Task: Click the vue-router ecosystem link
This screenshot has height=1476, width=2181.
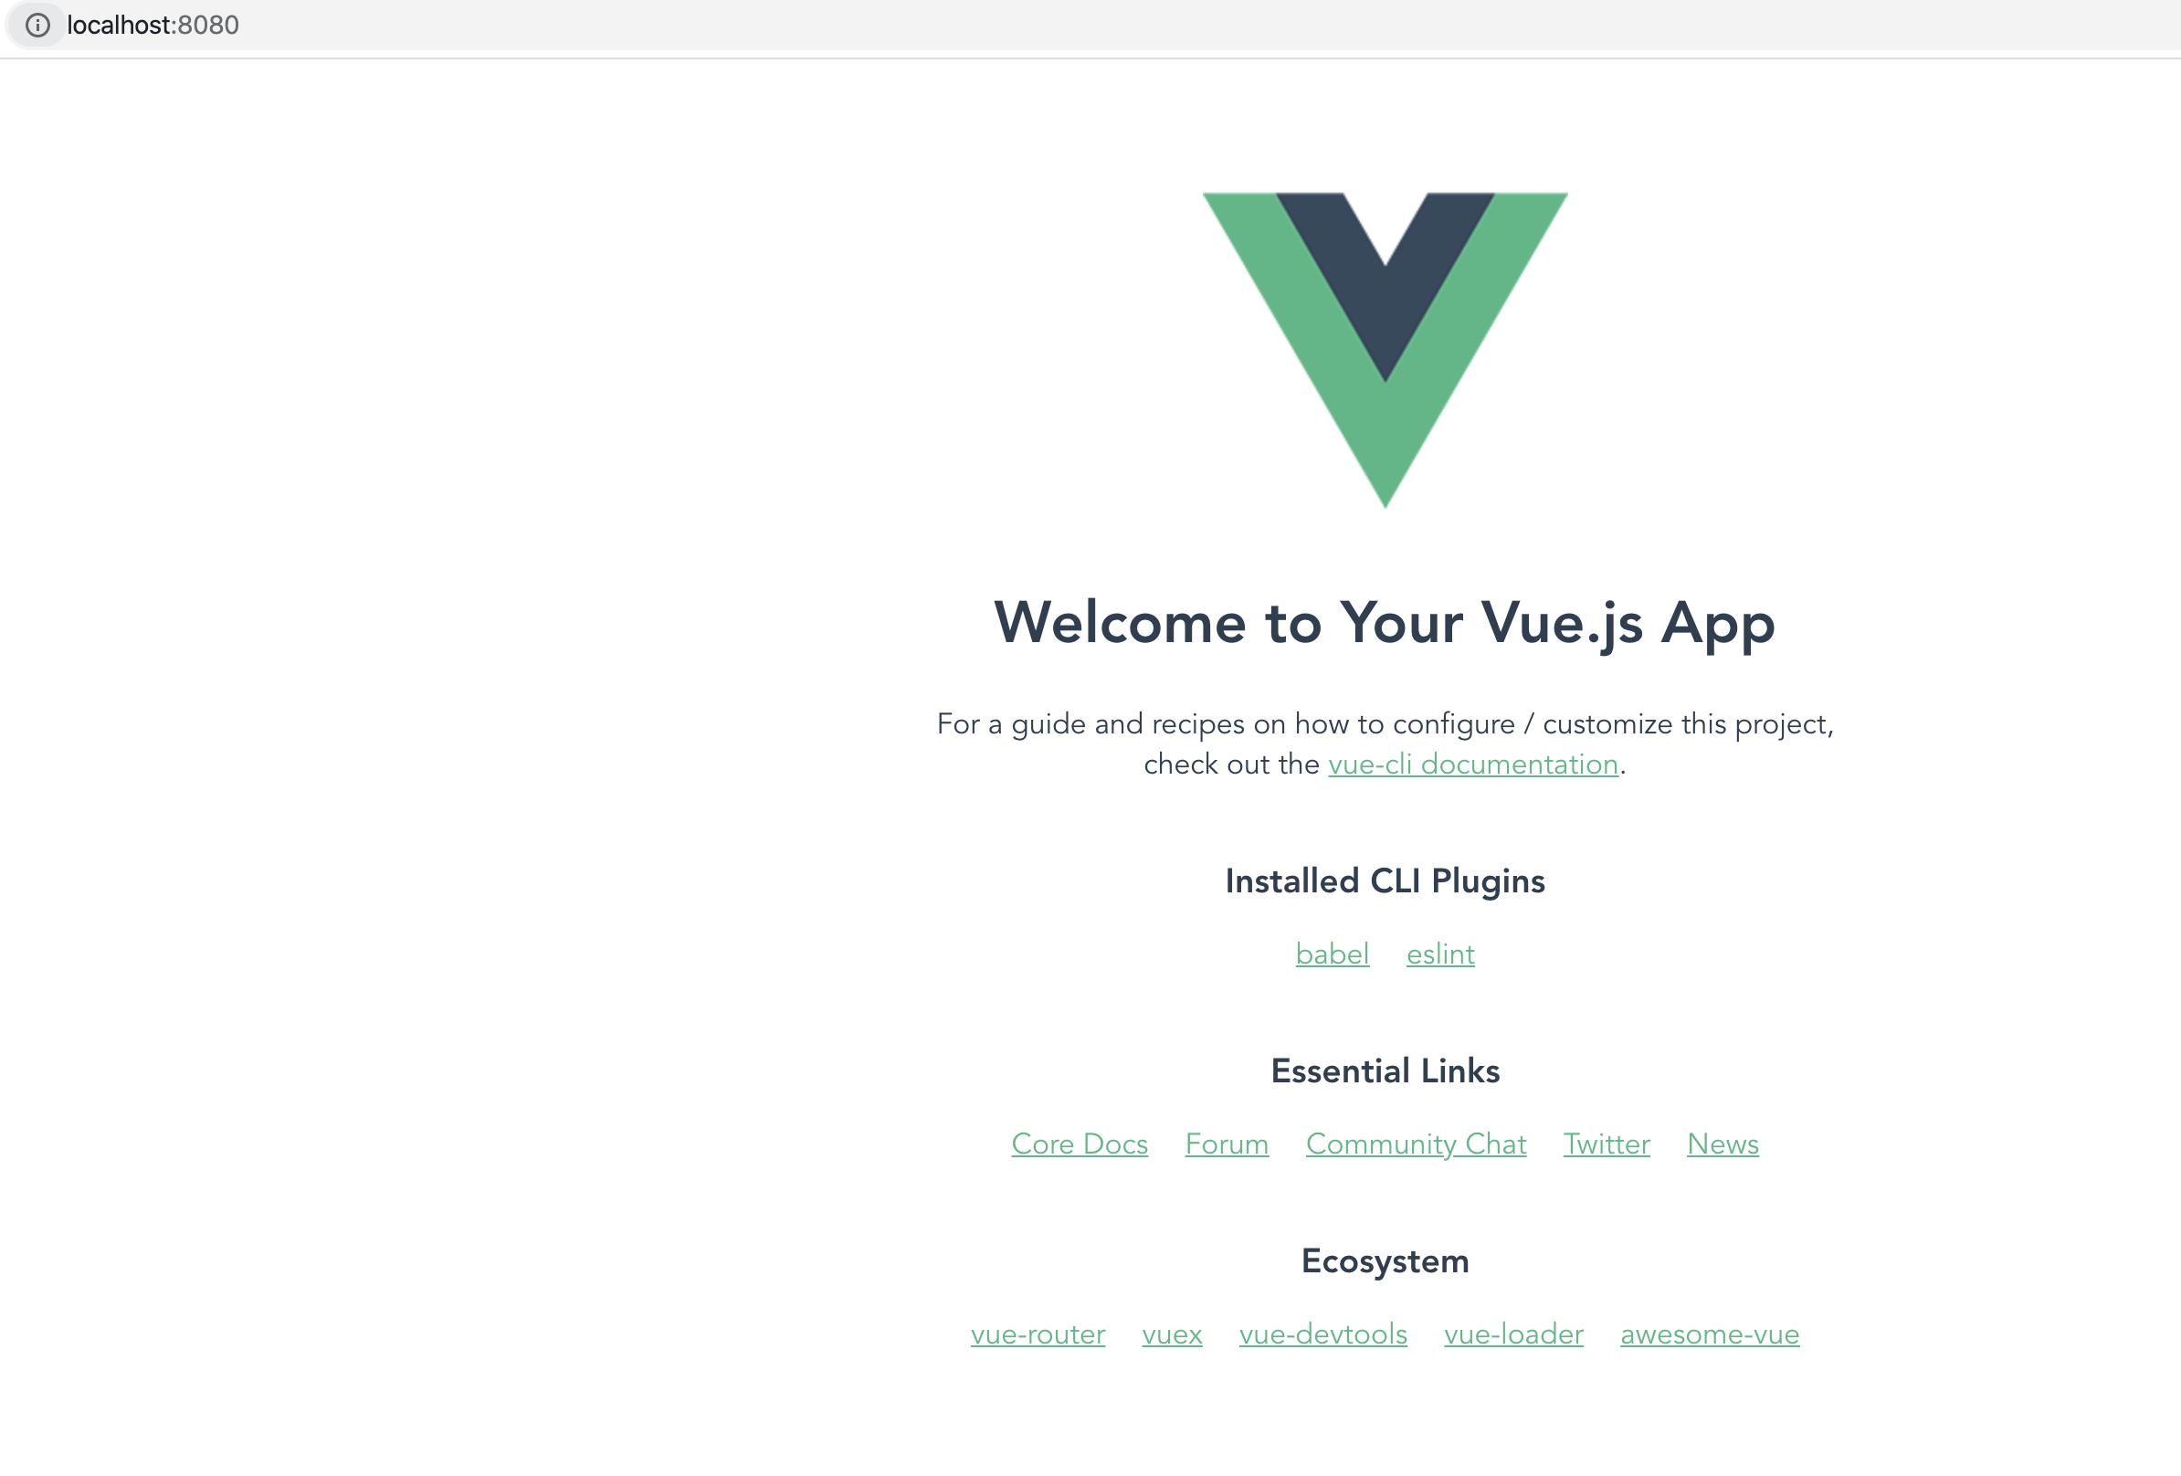Action: coord(1038,1334)
